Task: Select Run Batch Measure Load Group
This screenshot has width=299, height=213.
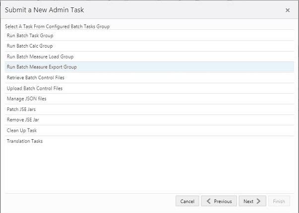Action: coord(40,56)
